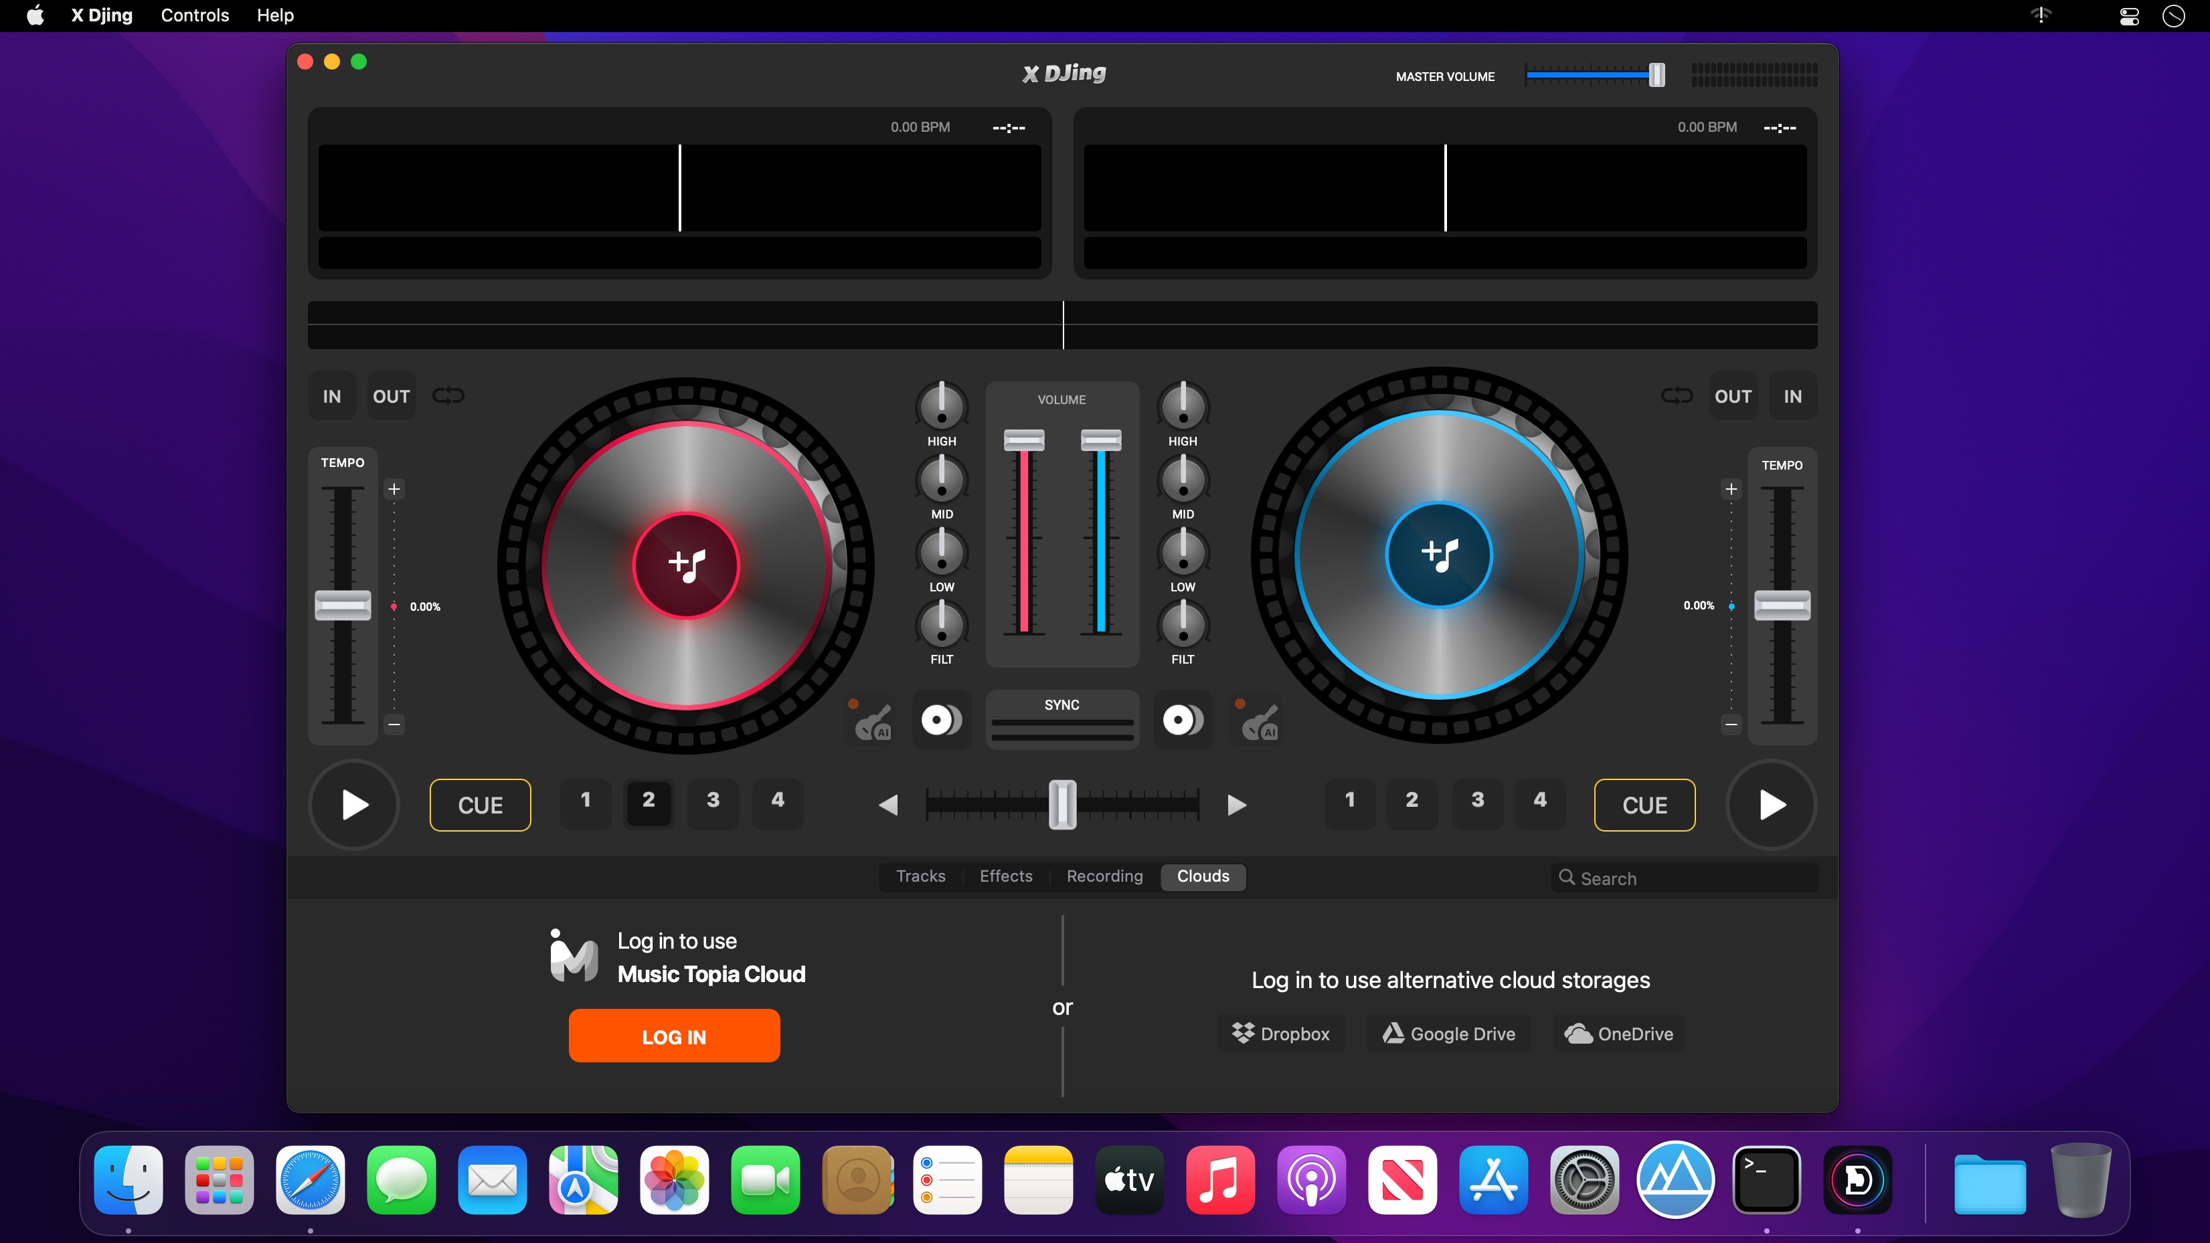2210x1243 pixels.
Task: Nudge crossfader left with the arrow
Action: 888,805
